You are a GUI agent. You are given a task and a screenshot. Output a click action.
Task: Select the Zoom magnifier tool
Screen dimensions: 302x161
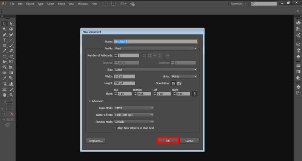pyautogui.click(x=11, y=95)
